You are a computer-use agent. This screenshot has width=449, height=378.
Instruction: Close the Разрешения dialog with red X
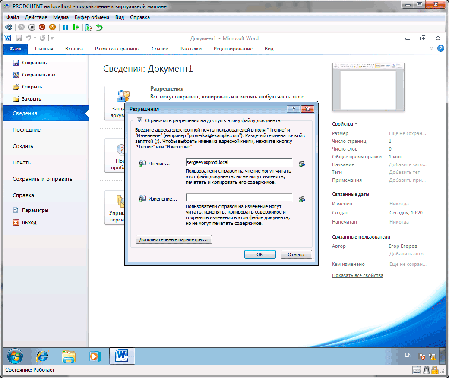[x=307, y=109]
